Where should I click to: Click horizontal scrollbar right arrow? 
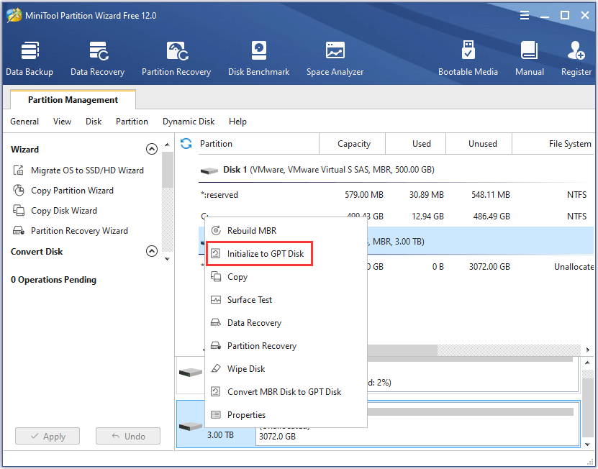coord(588,350)
